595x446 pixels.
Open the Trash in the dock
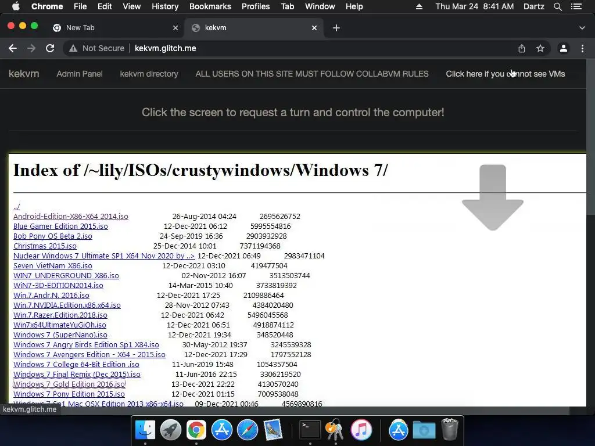click(x=450, y=429)
